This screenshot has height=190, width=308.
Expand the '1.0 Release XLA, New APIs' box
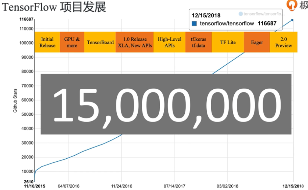coord(134,42)
